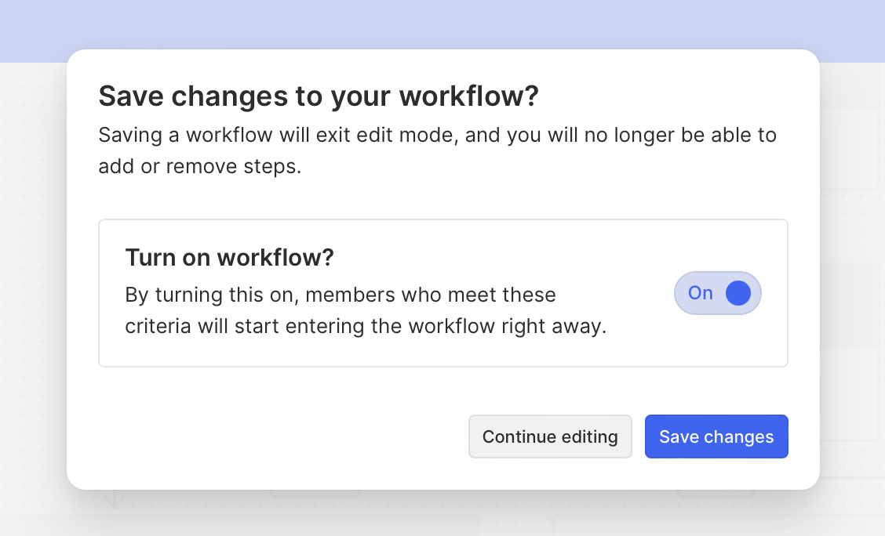Click blank dialog area left of Continue editing

(x=275, y=436)
